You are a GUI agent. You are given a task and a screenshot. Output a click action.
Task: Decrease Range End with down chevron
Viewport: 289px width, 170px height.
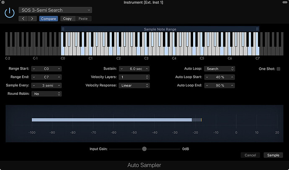click(34, 77)
